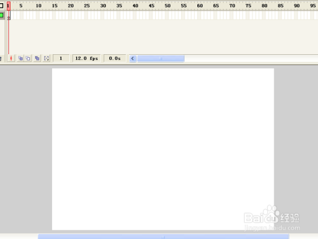
Task: Click frame 50 on the timeline ruler
Action: (x=167, y=6)
